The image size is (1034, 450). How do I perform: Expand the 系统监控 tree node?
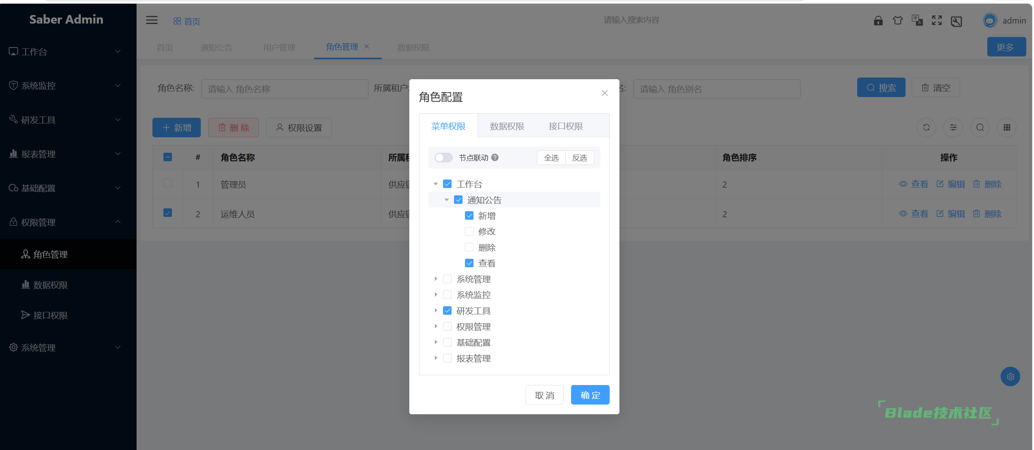coord(436,295)
